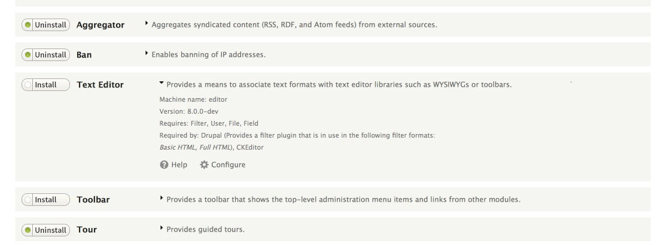
Task: Select the Aggregator module name label
Action: (x=100, y=25)
